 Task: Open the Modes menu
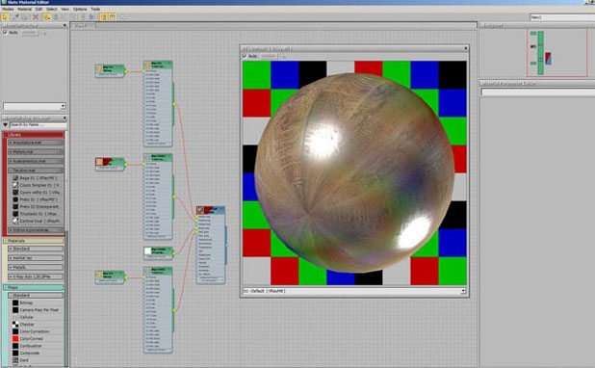(x=8, y=9)
